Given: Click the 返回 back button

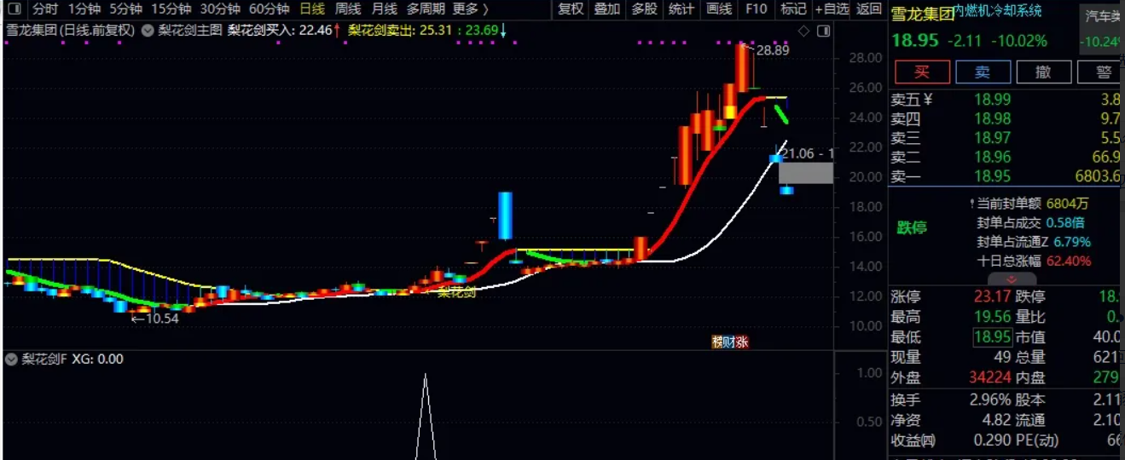Looking at the screenshot, I should pyautogui.click(x=868, y=9).
